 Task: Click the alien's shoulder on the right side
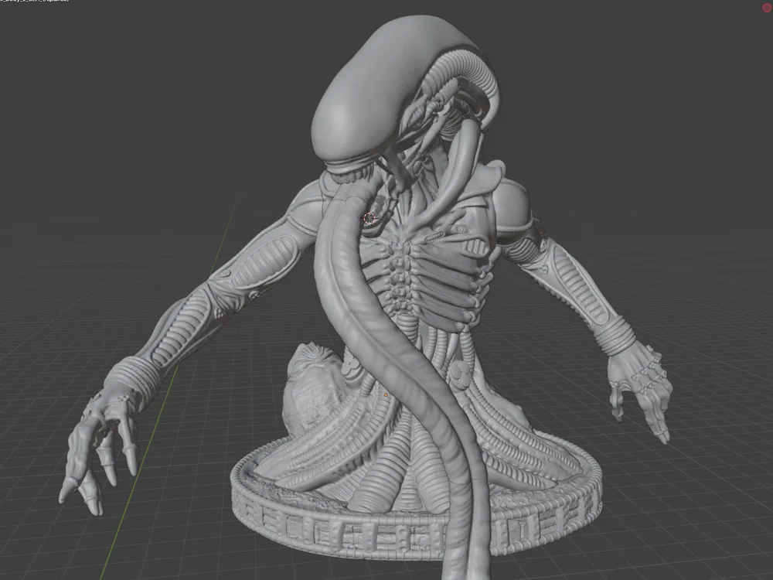click(514, 201)
